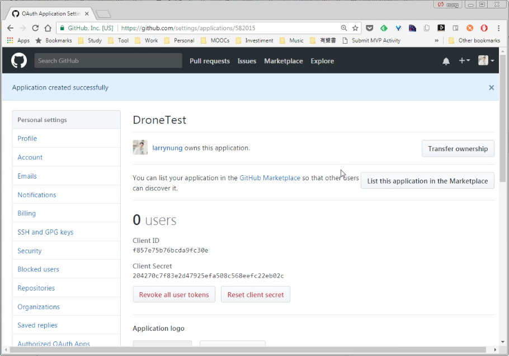Click the browser home icon

[x=48, y=28]
